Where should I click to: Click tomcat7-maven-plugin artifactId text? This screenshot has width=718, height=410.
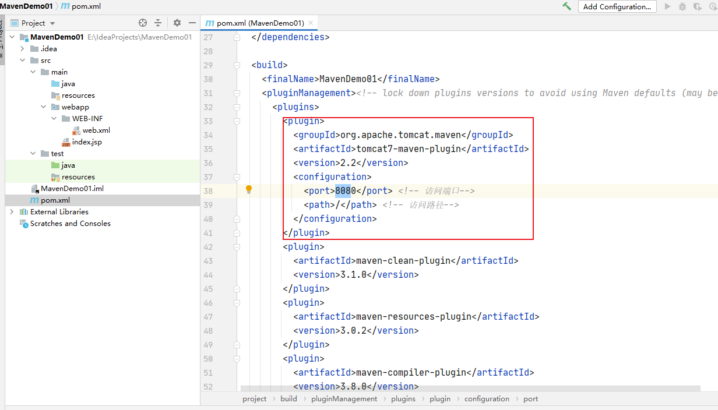pos(409,149)
